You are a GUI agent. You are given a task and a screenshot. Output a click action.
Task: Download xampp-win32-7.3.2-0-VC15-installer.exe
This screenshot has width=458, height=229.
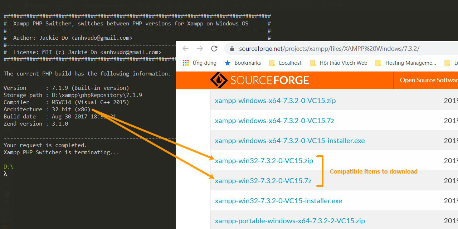[x=278, y=201]
